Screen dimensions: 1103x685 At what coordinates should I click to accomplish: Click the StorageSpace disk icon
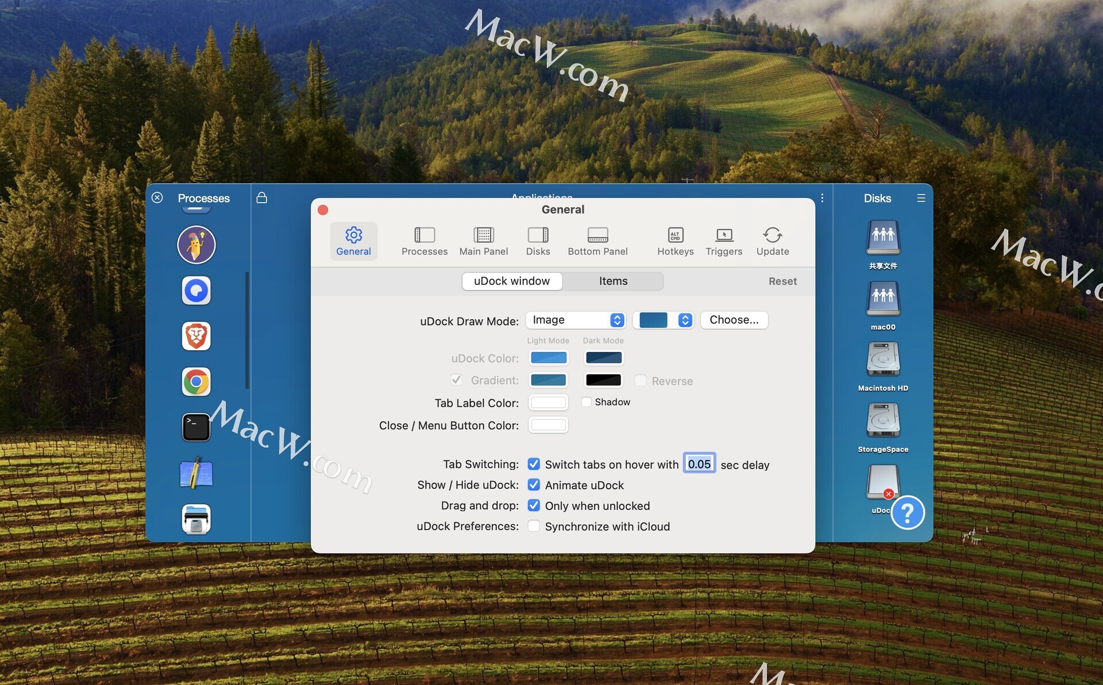[883, 421]
